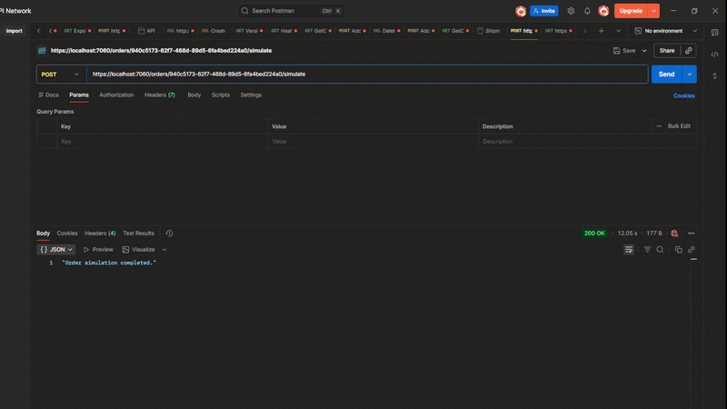This screenshot has width=727, height=409.
Task: Filter the response using the funnel icon
Action: pos(647,249)
